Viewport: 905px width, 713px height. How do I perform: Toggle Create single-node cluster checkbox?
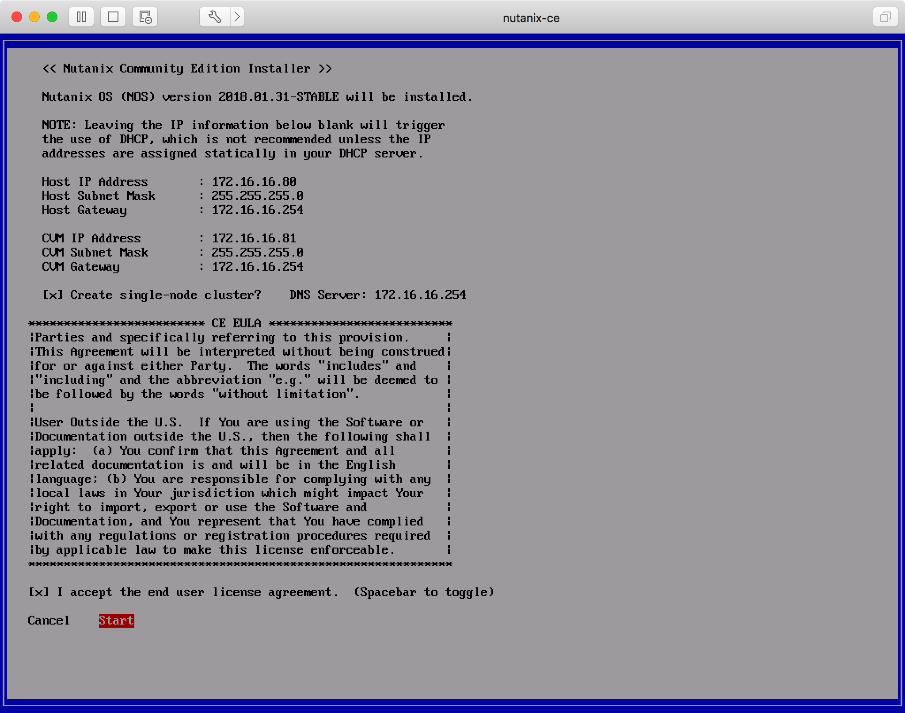click(53, 295)
